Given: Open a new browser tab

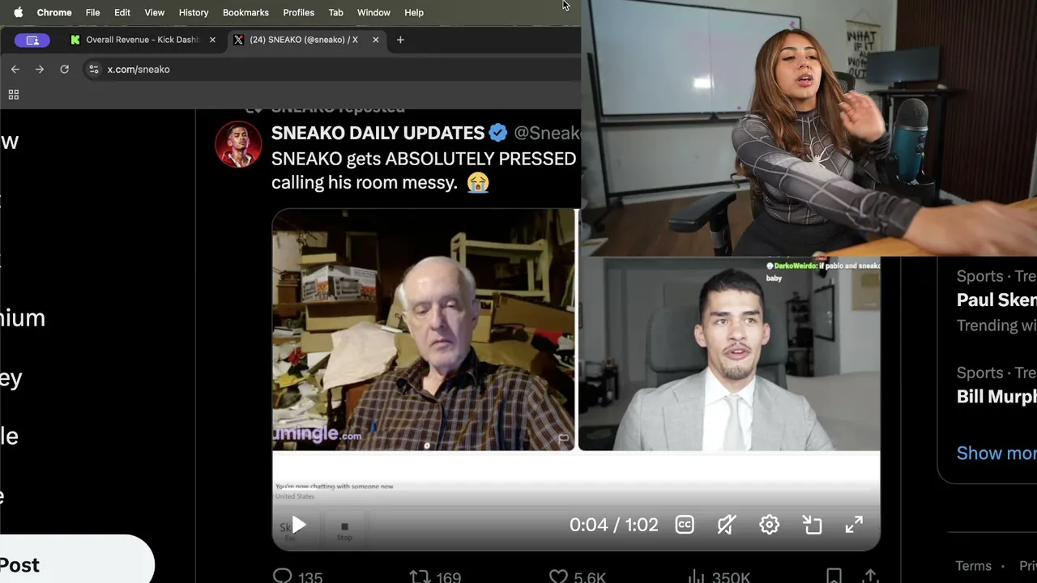Looking at the screenshot, I should click(400, 40).
